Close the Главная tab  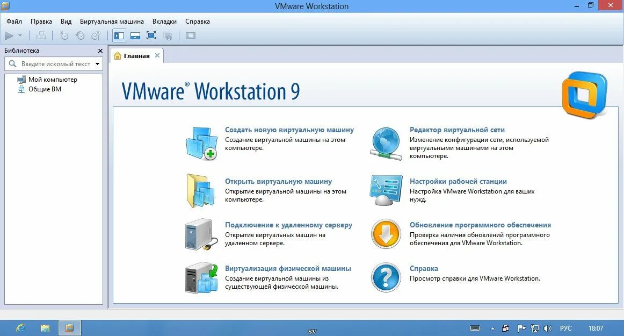point(157,55)
